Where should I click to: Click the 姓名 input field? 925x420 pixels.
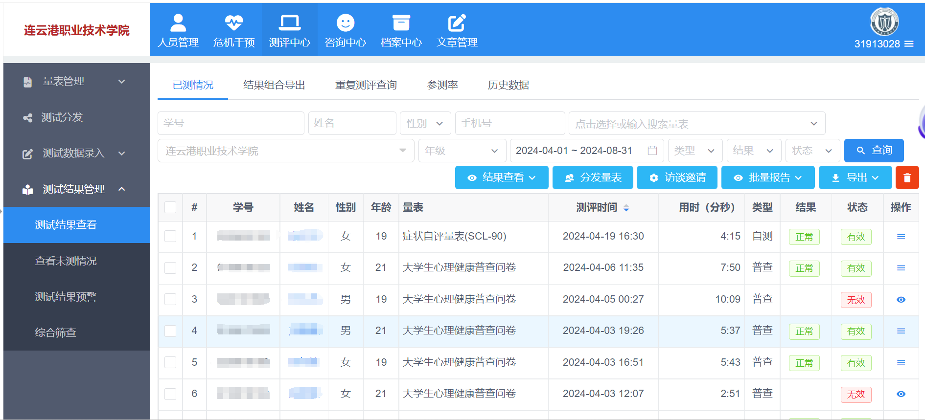(352, 123)
